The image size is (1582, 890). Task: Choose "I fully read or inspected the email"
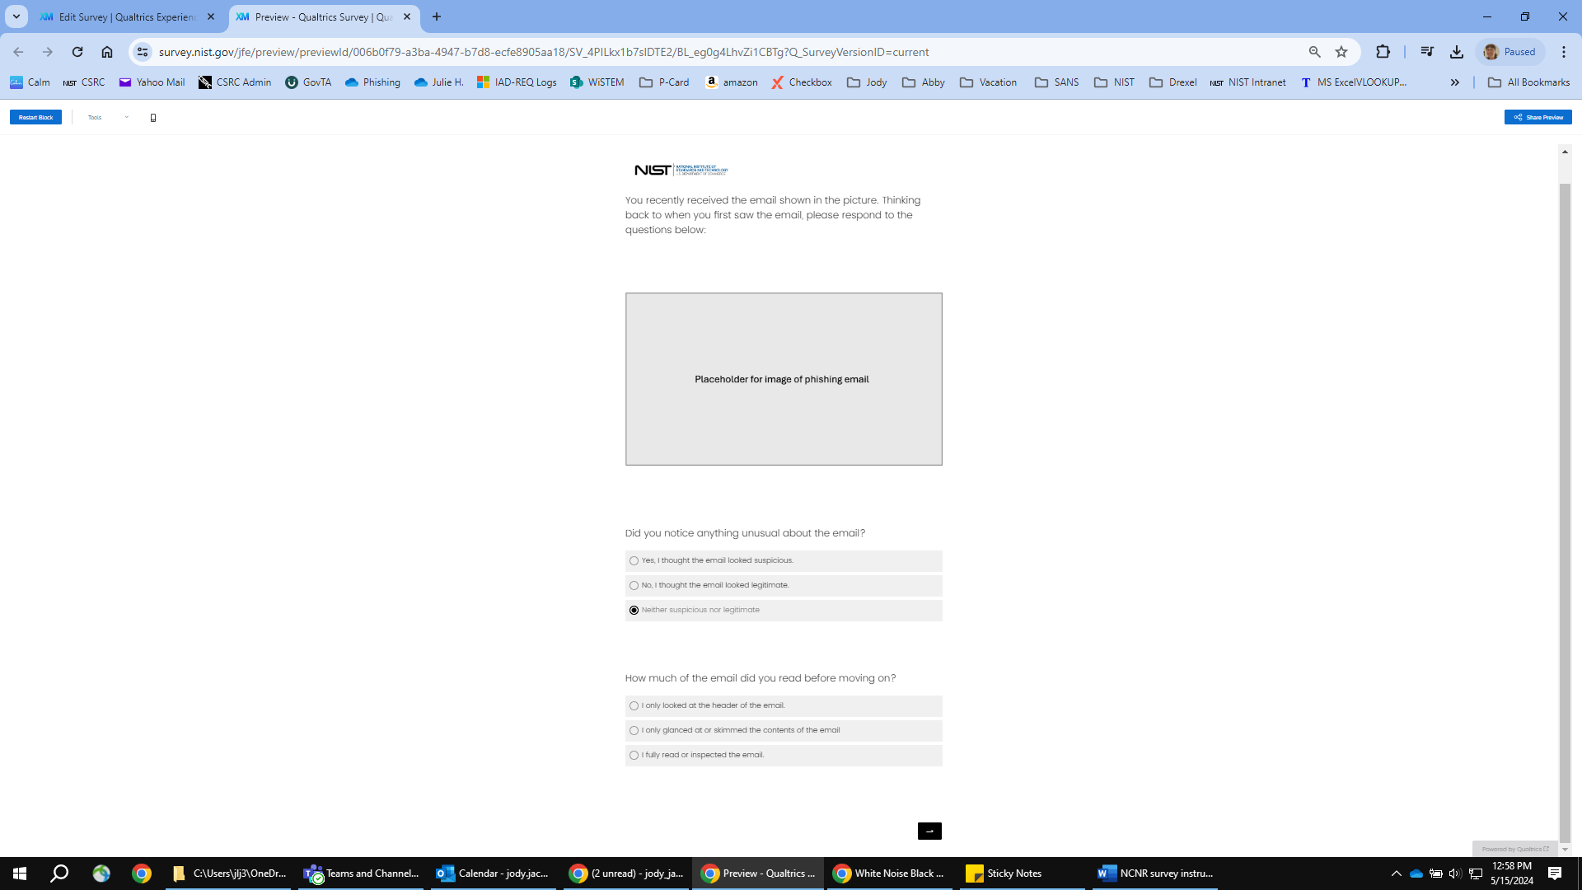[634, 756]
